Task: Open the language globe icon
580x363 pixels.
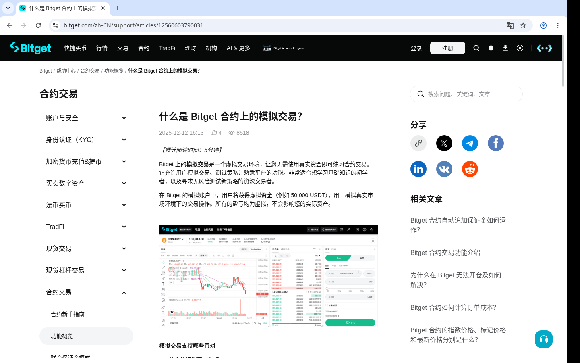Action: tap(520, 48)
